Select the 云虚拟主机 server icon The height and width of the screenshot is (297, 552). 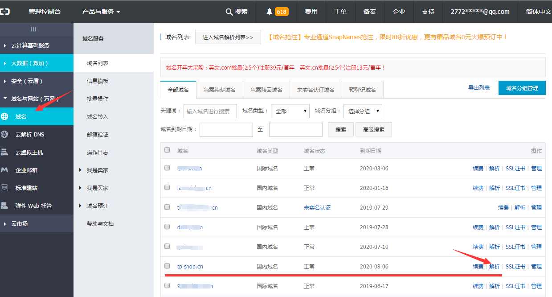point(5,152)
